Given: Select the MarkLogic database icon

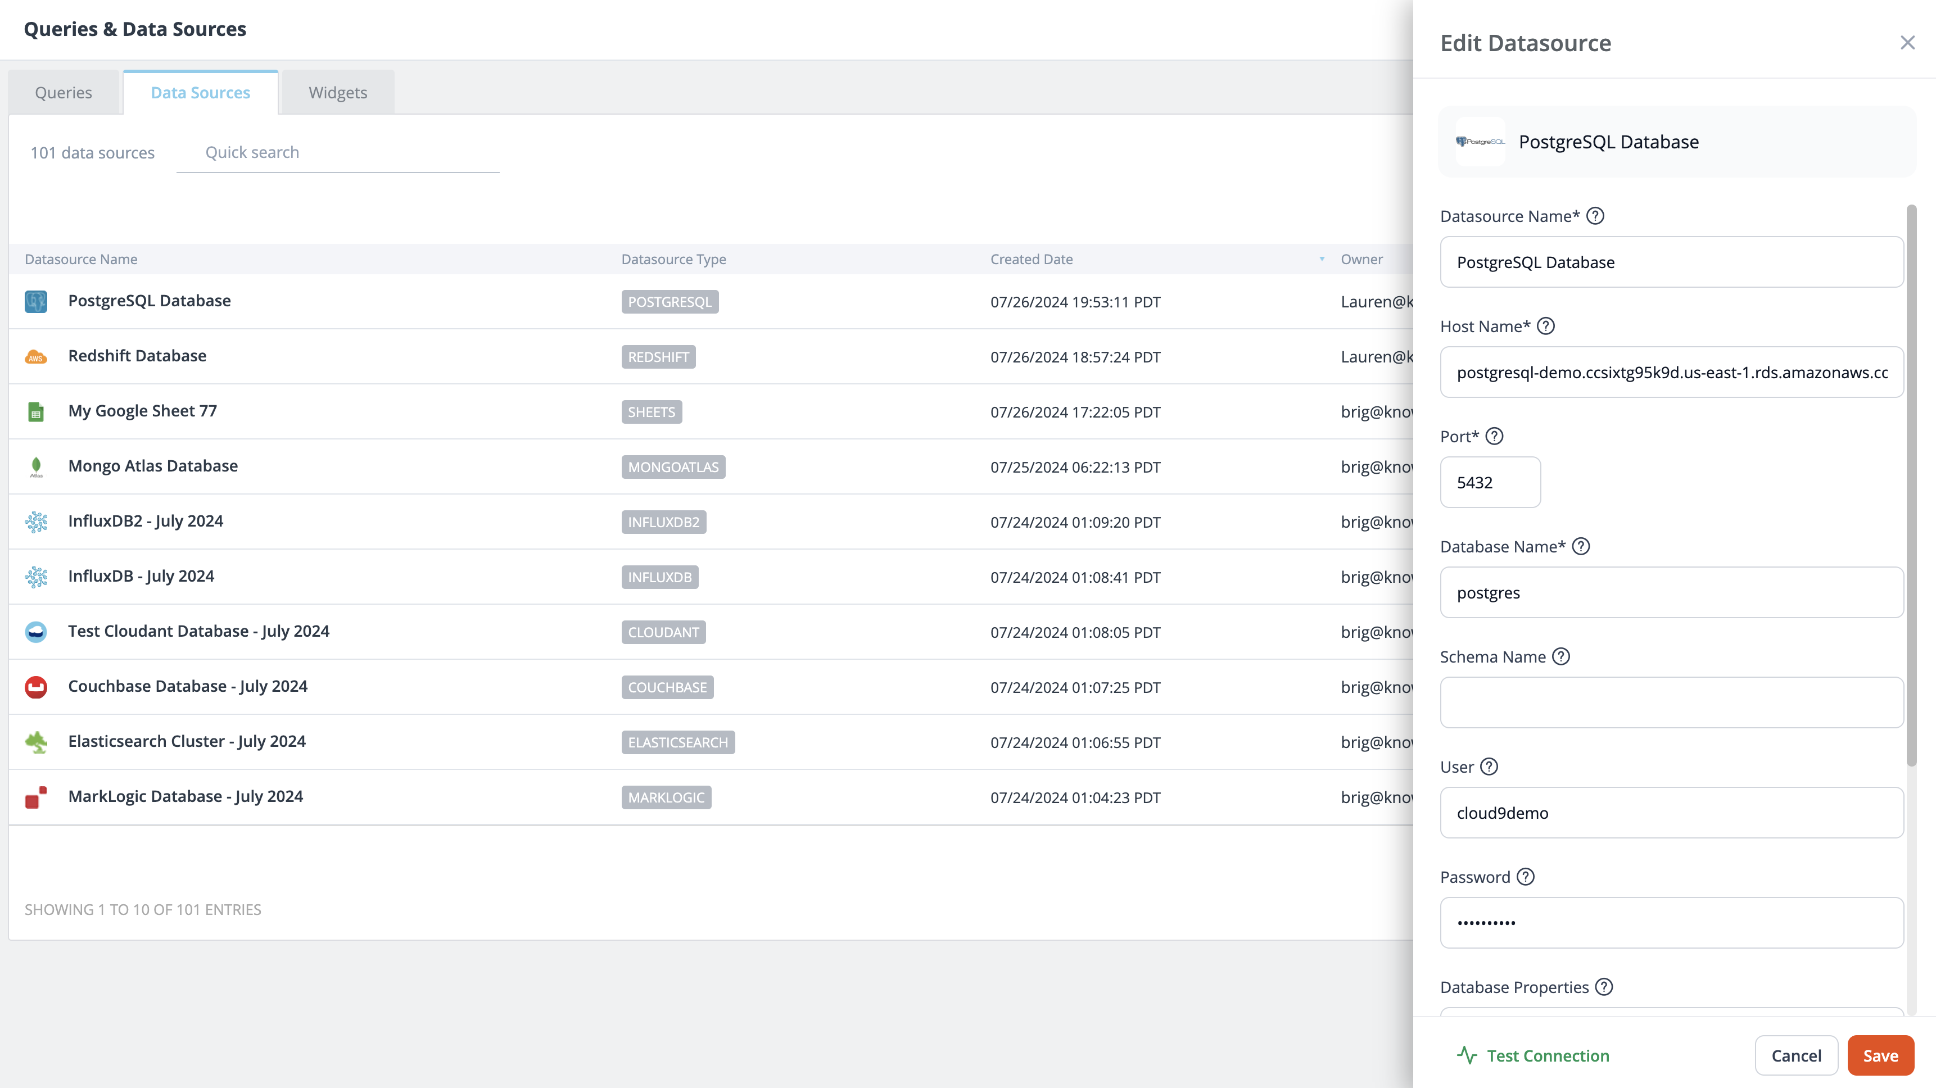Looking at the screenshot, I should pos(35,797).
